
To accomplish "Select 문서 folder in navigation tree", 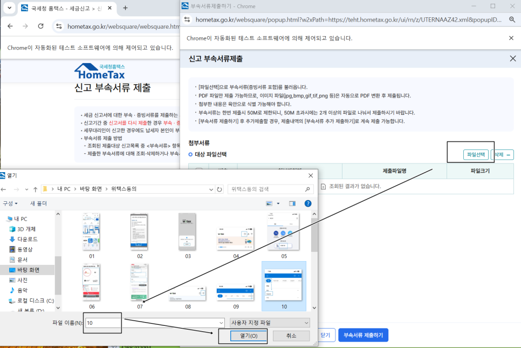I will click(18, 260).
